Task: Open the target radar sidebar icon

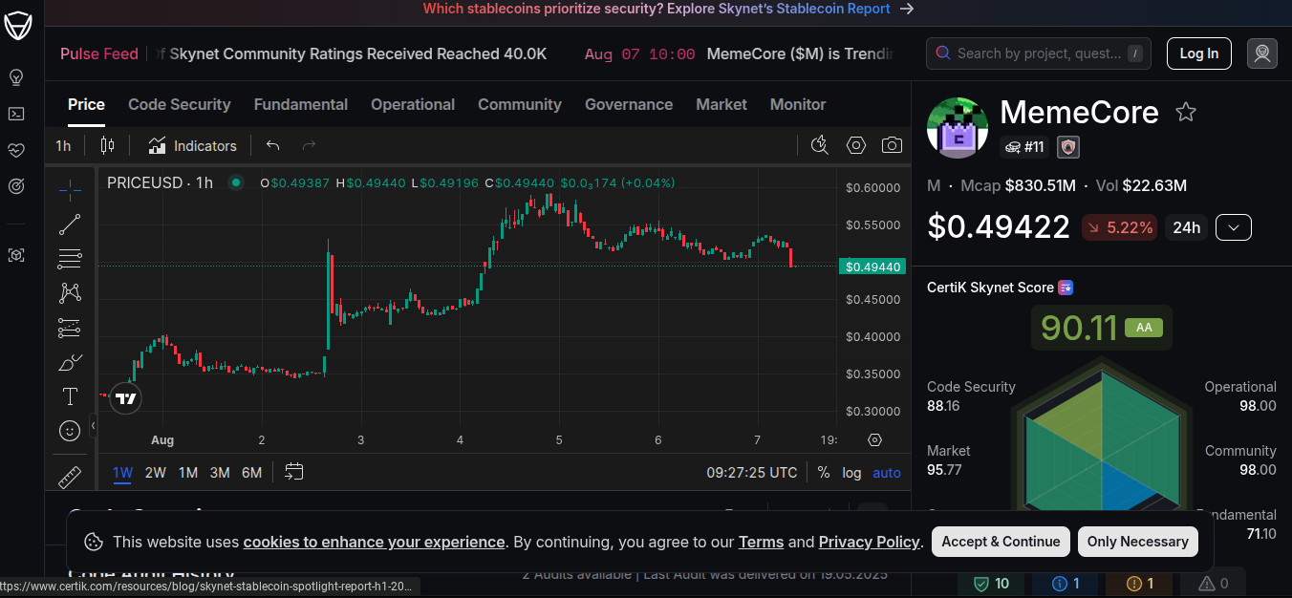Action: (x=16, y=186)
